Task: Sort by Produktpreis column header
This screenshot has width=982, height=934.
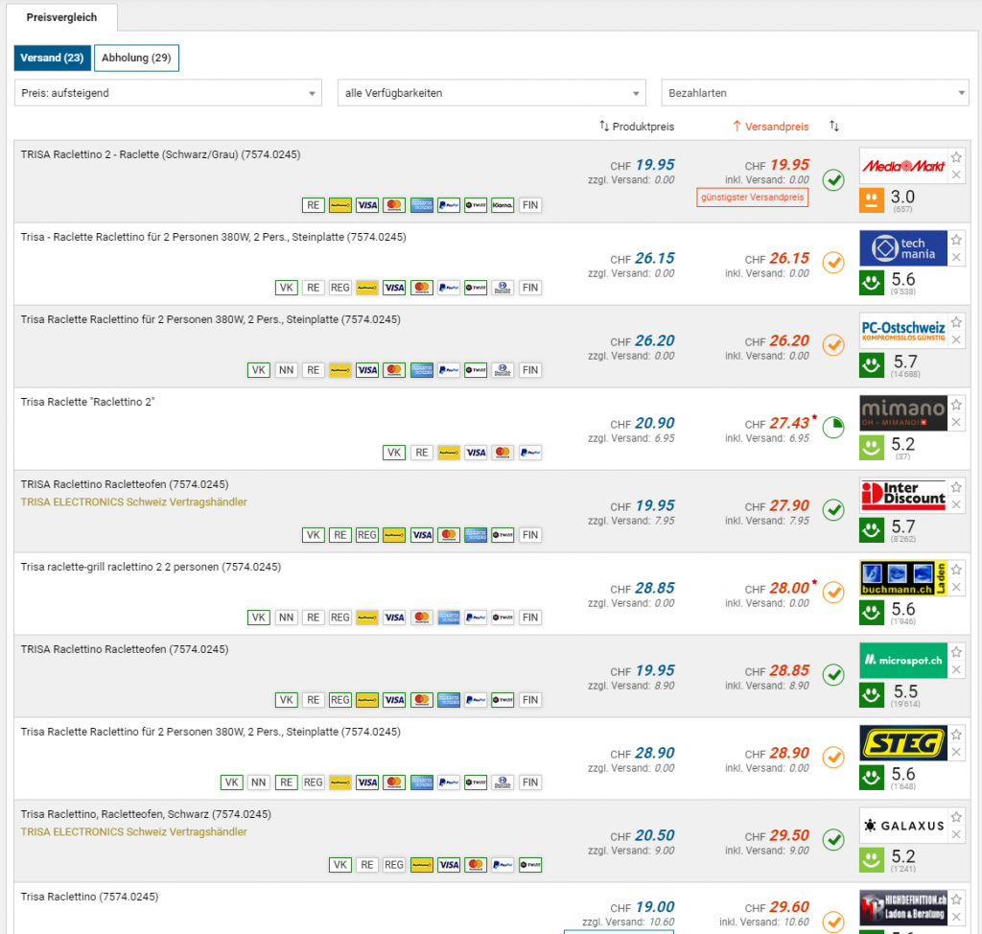Action: [636, 127]
